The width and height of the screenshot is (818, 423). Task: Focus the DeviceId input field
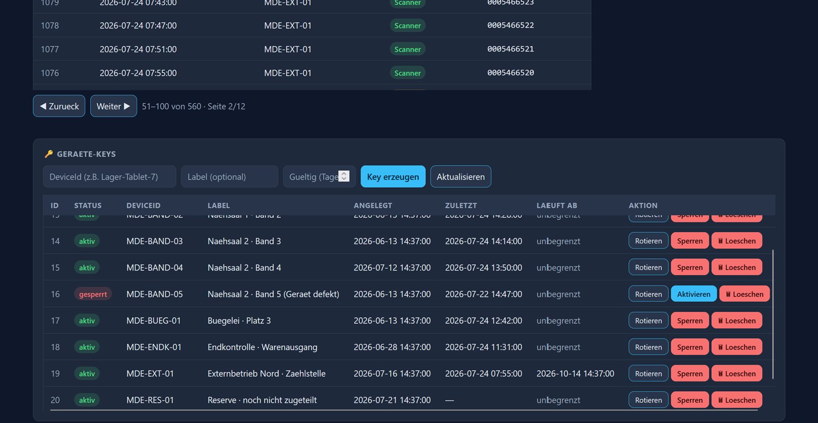(109, 176)
